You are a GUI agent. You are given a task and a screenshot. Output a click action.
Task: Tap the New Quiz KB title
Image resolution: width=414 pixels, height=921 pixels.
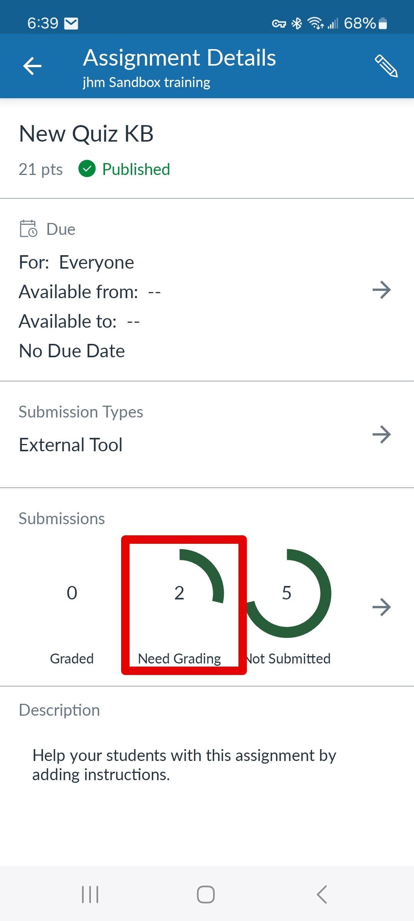[86, 134]
